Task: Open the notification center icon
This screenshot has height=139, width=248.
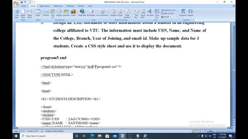Action: coord(231,136)
